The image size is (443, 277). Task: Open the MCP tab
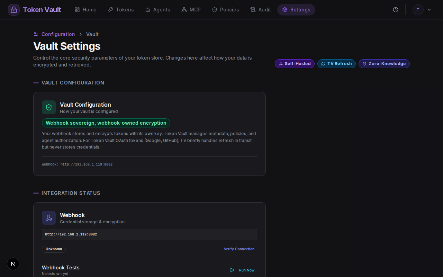[191, 10]
